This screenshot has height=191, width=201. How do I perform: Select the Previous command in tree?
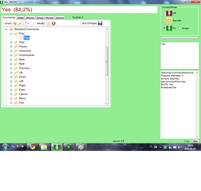pos(24,68)
